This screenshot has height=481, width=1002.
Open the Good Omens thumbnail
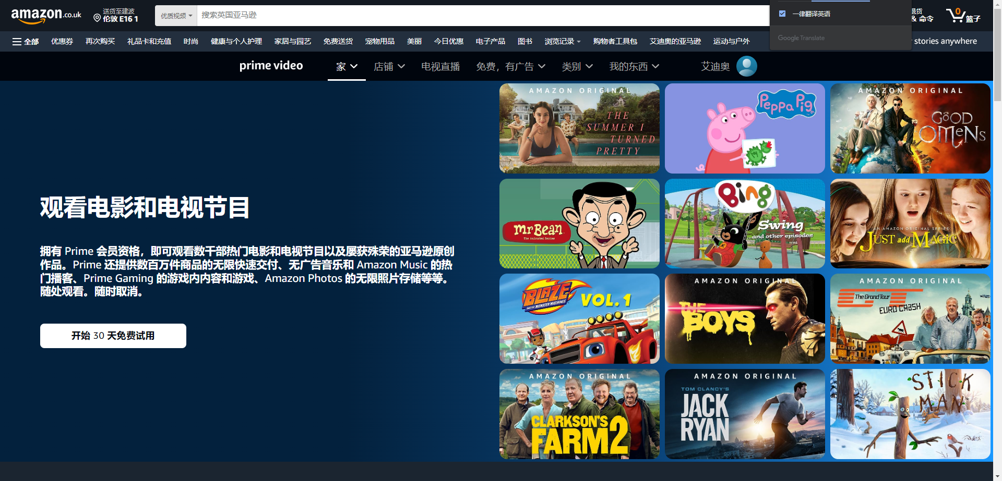click(910, 128)
